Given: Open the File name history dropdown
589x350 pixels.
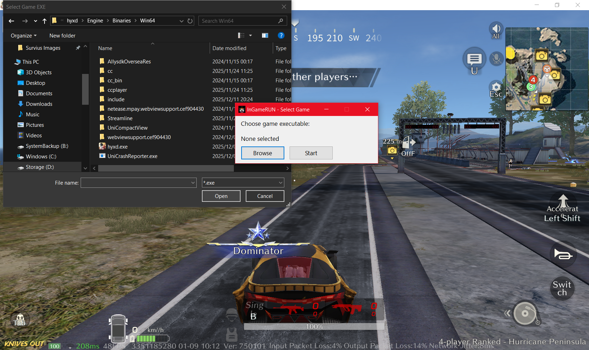Looking at the screenshot, I should coord(193,183).
